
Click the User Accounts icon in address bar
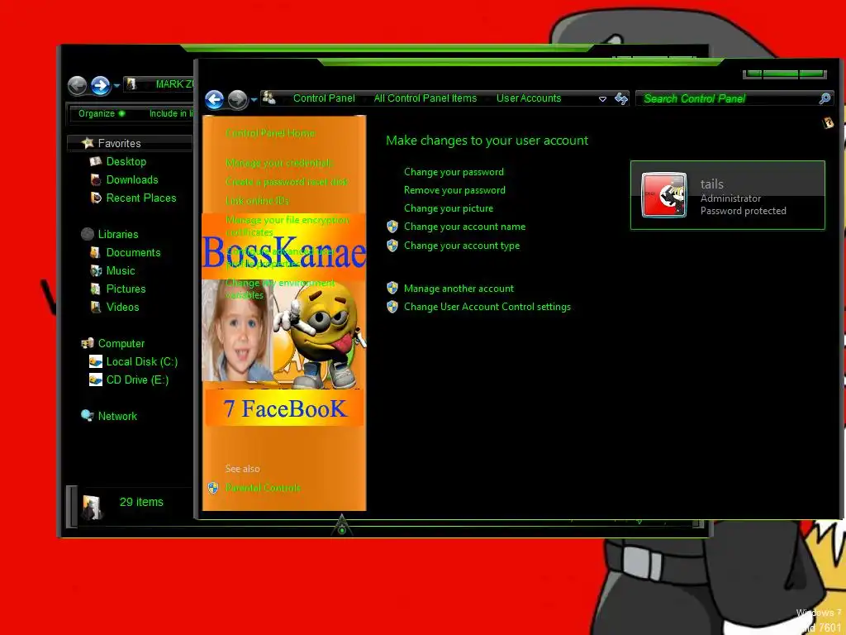tap(269, 98)
